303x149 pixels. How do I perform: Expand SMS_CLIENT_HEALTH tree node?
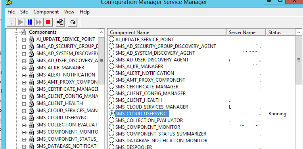[x=24, y=104]
